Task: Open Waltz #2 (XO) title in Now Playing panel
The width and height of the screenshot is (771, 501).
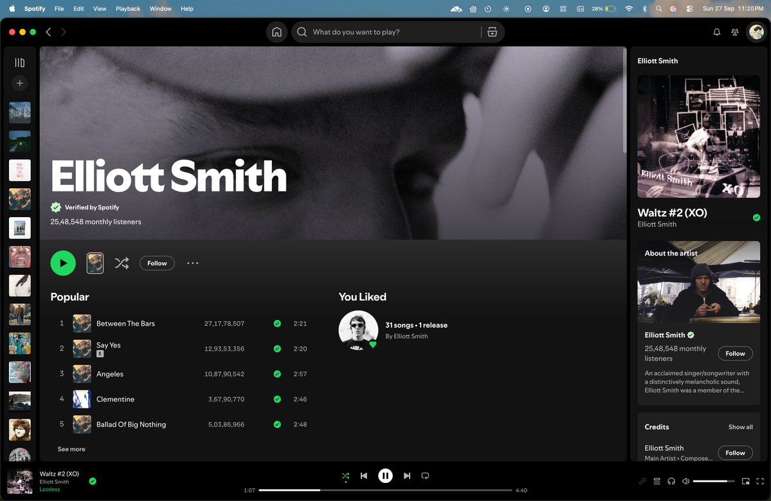Action: tap(672, 213)
